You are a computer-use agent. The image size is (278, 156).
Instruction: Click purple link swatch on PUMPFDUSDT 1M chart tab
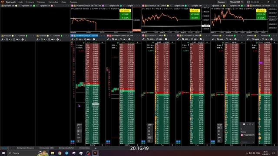click(103, 6)
